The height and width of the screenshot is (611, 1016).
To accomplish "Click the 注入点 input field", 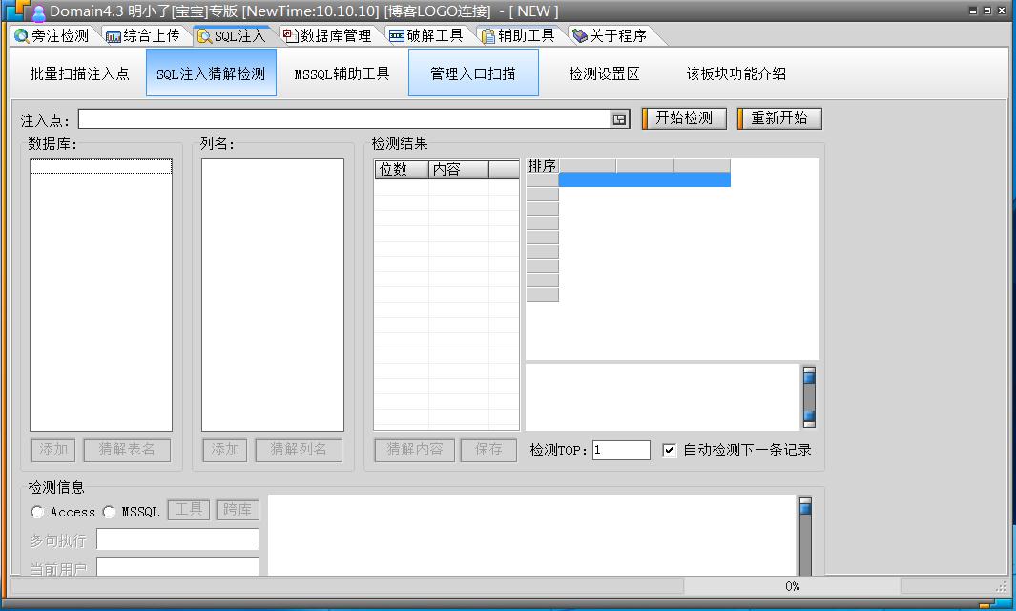I will (x=344, y=118).
